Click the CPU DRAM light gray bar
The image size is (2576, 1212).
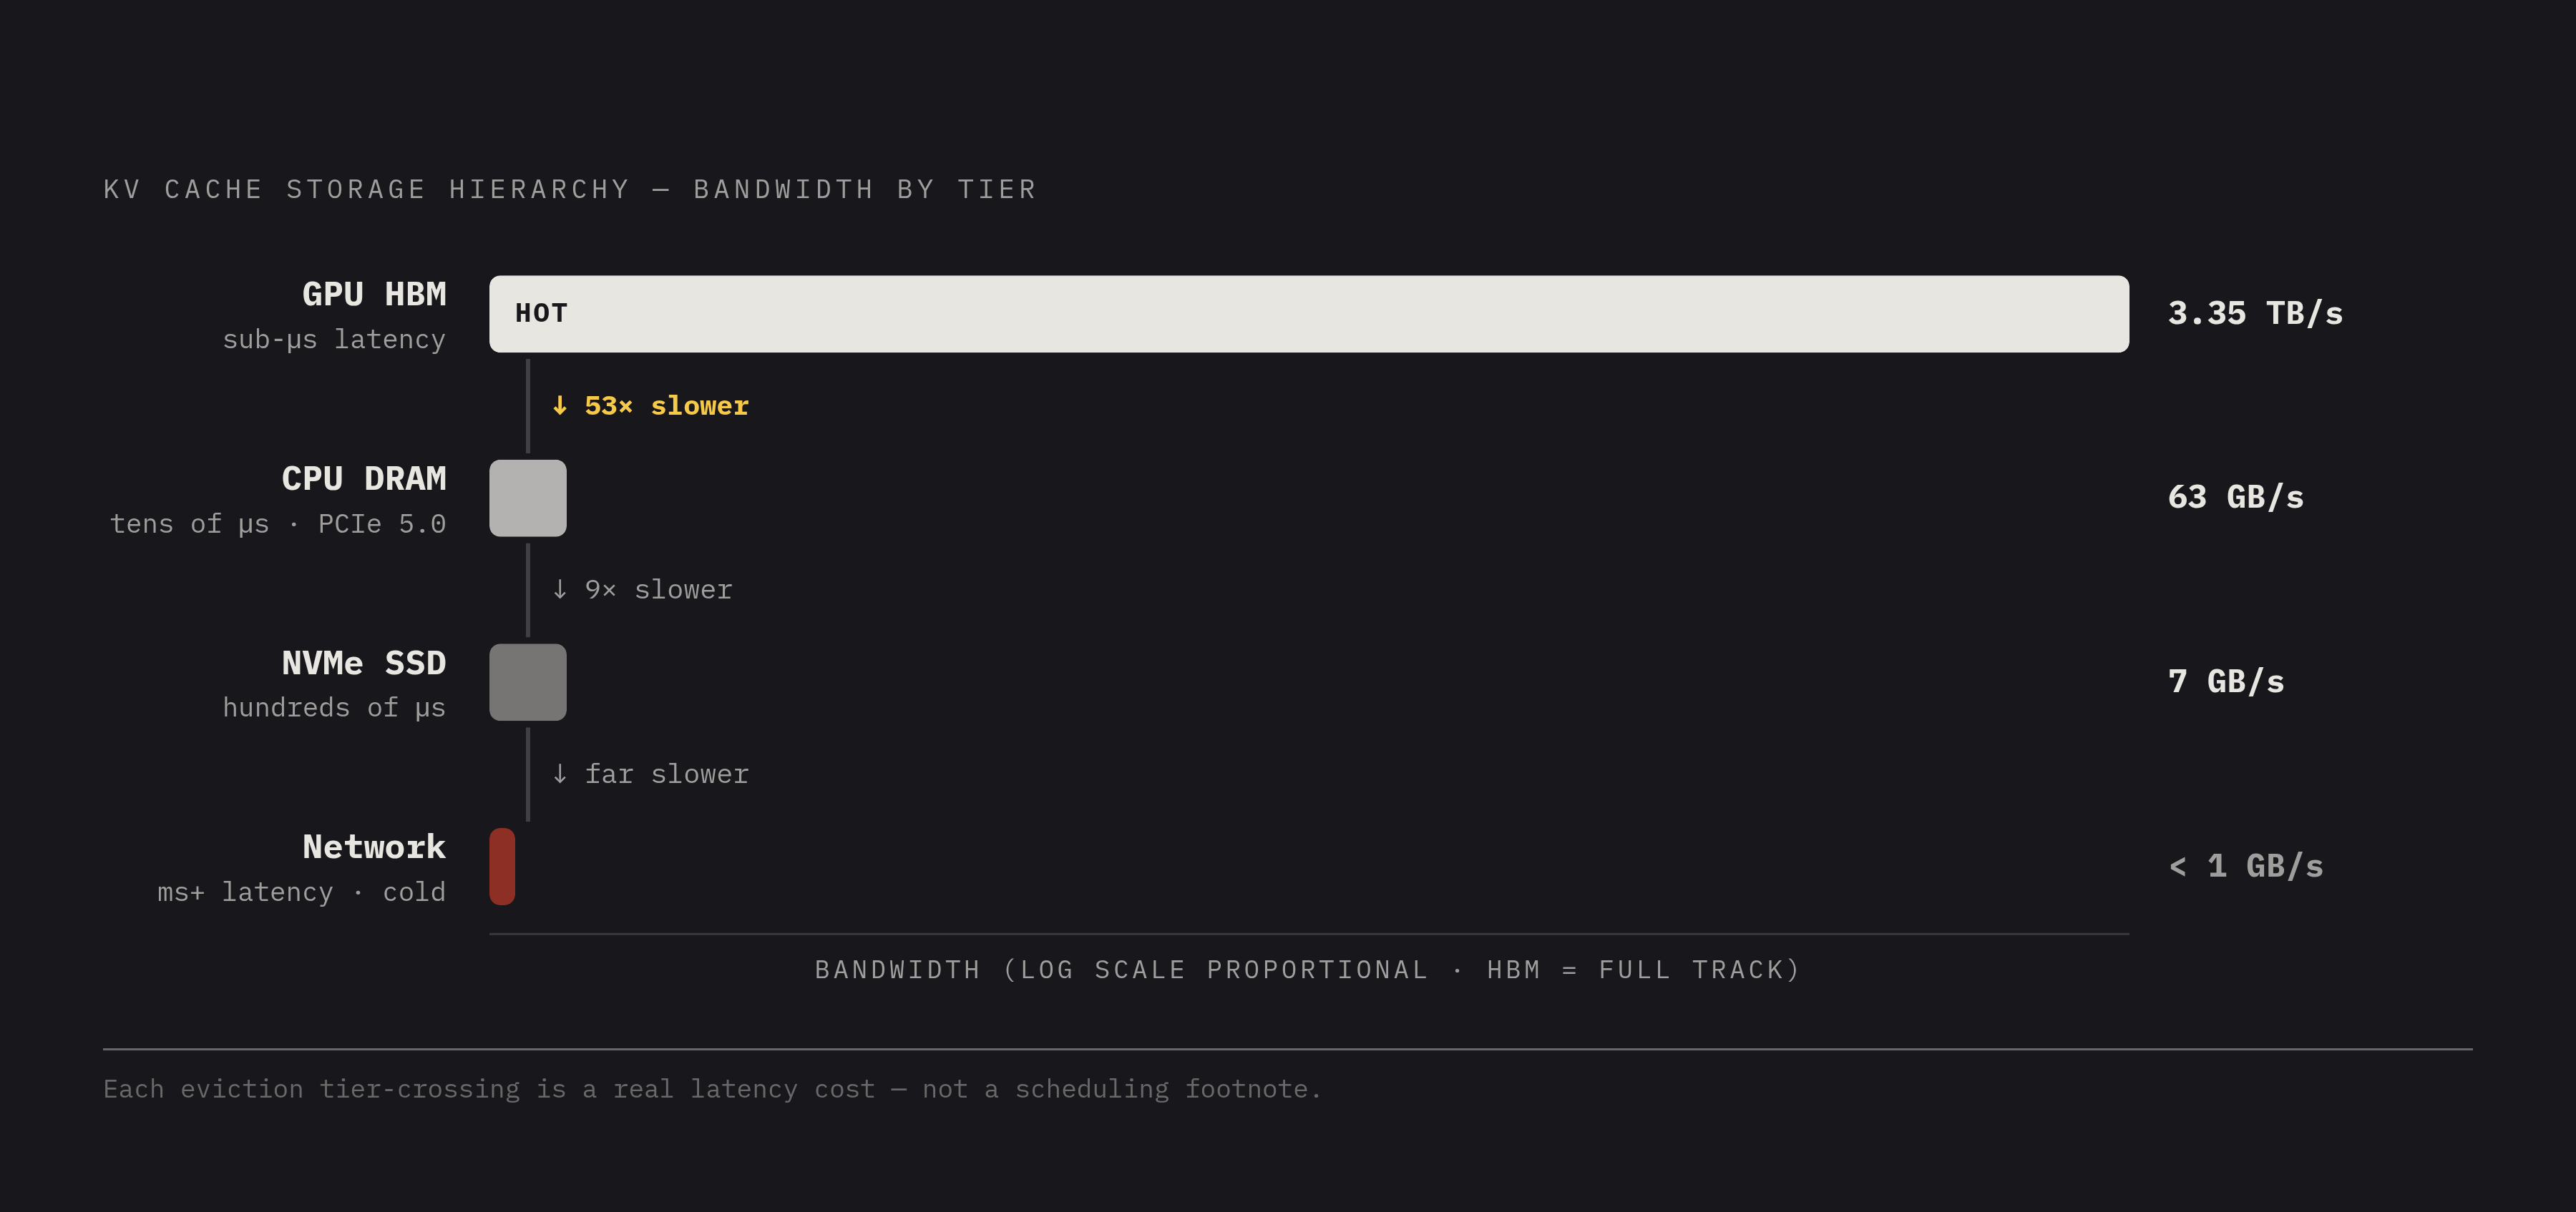pyautogui.click(x=528, y=498)
